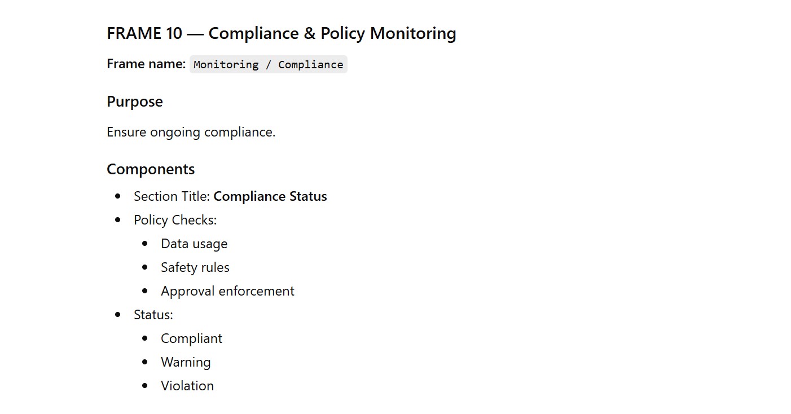The image size is (791, 414).
Task: Click the 'Status:' list item
Action: (x=153, y=315)
